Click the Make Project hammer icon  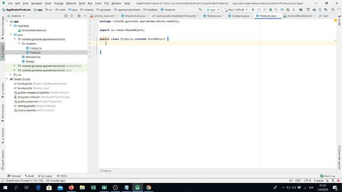200,10
